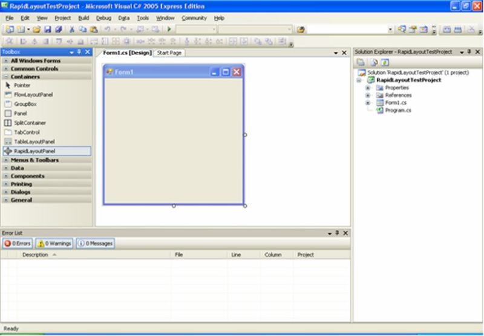Viewport: 484px width, 336px height.
Task: Open the Find combo box dropdown arrow
Action: 390,29
